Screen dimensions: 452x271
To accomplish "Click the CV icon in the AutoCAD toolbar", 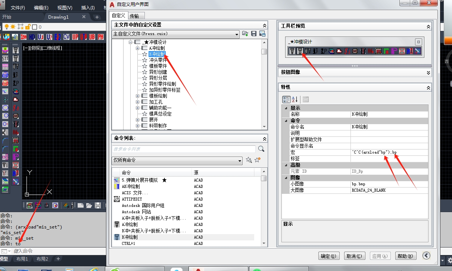I will click(66, 37).
